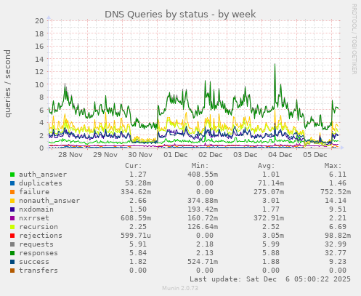This screenshot has height=296, width=361.
Task: Click the nxrrset current value 608.59m
Action: tap(136, 218)
